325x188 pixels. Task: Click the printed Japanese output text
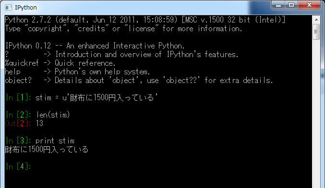(47, 150)
